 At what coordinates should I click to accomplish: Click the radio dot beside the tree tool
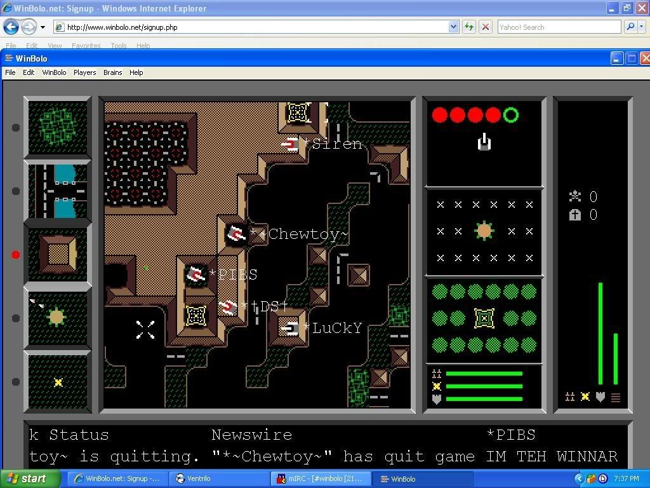coord(16,127)
